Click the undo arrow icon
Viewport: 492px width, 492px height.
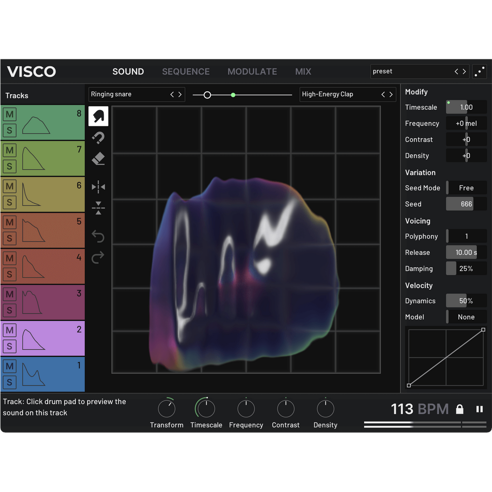pos(98,236)
